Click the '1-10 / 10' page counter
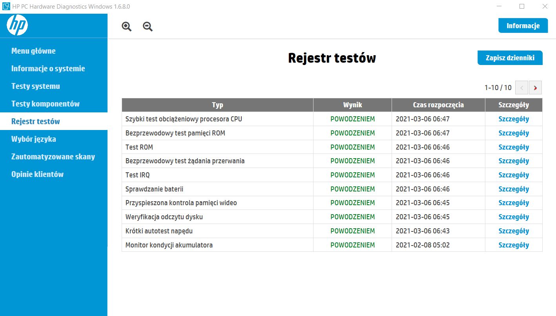The width and height of the screenshot is (556, 316). tap(498, 88)
